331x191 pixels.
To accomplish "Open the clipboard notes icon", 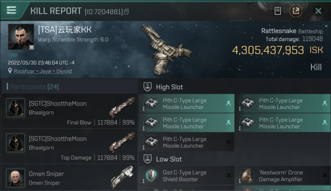I will (x=278, y=11).
